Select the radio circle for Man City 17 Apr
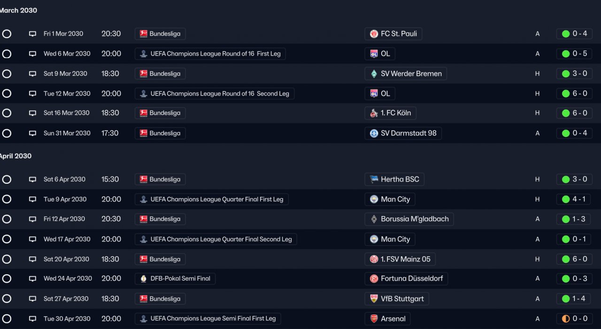601x329 pixels. click(7, 239)
